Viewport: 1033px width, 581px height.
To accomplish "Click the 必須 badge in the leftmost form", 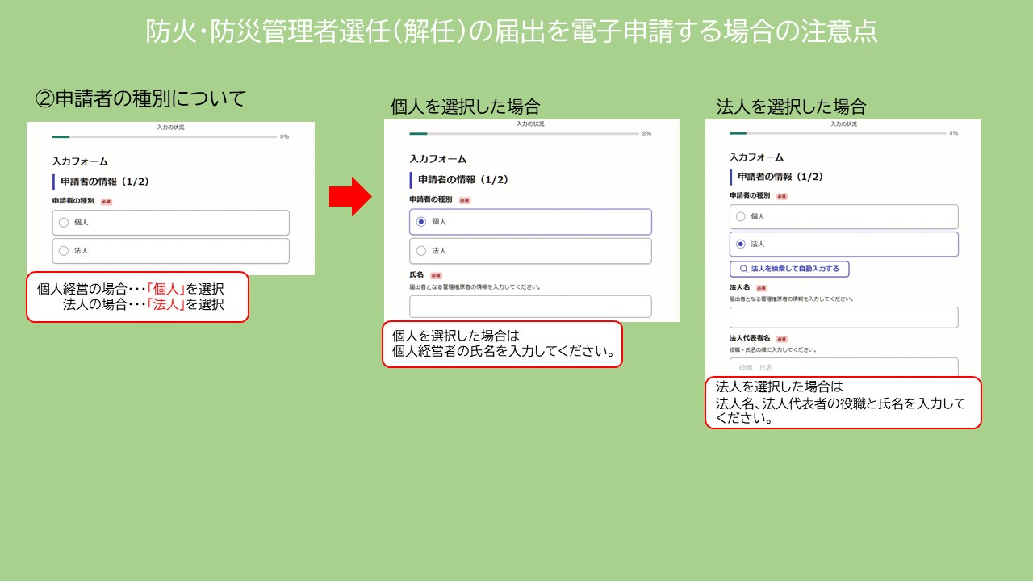I will 106,201.
